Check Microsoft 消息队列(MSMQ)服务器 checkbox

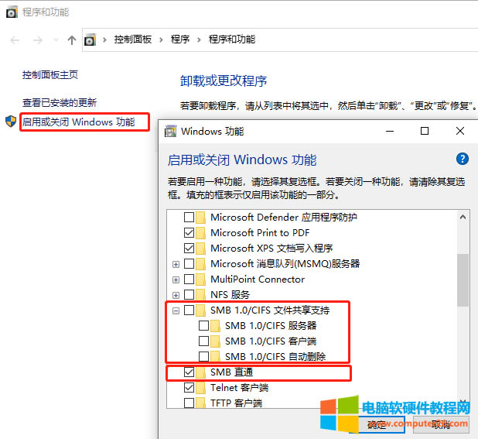coord(189,263)
